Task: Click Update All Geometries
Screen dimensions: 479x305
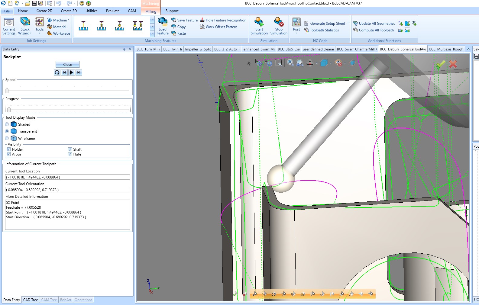Action: tap(374, 24)
